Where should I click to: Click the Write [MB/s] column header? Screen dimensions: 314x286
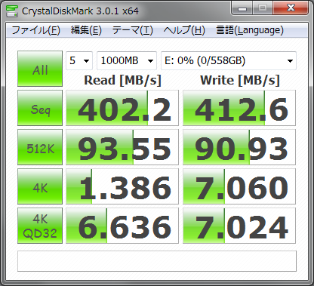240,81
